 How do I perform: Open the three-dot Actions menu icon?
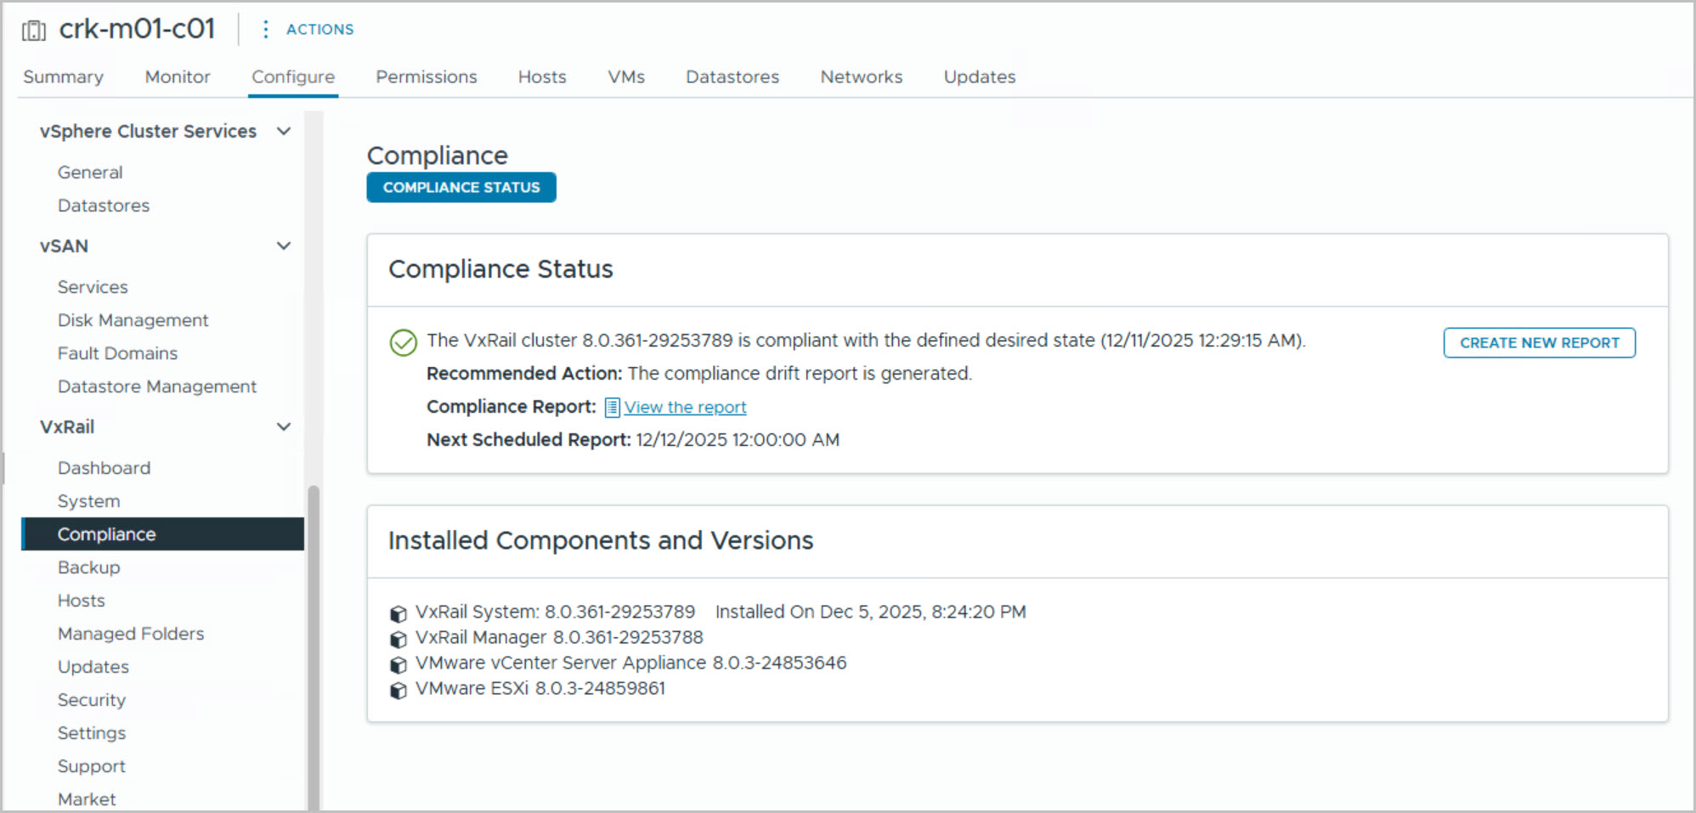(265, 30)
